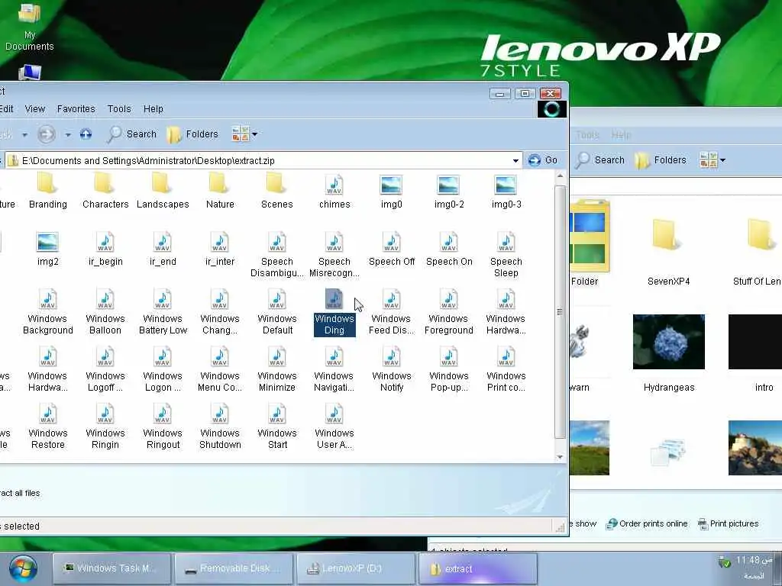Click Search in the background window toolbar
The height and width of the screenshot is (586, 782).
coord(600,160)
